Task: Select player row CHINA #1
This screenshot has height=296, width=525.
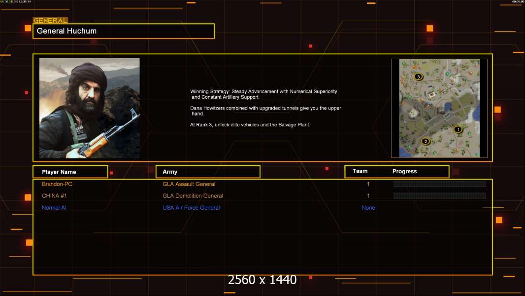Action: click(262, 196)
